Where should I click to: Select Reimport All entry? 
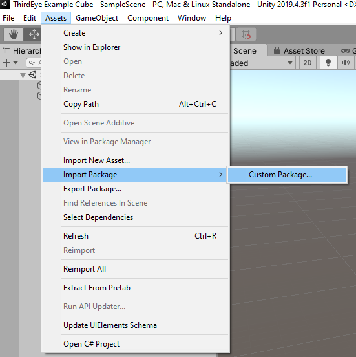point(136,269)
